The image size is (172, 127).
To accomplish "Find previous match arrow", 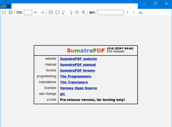I will [x=127, y=12].
